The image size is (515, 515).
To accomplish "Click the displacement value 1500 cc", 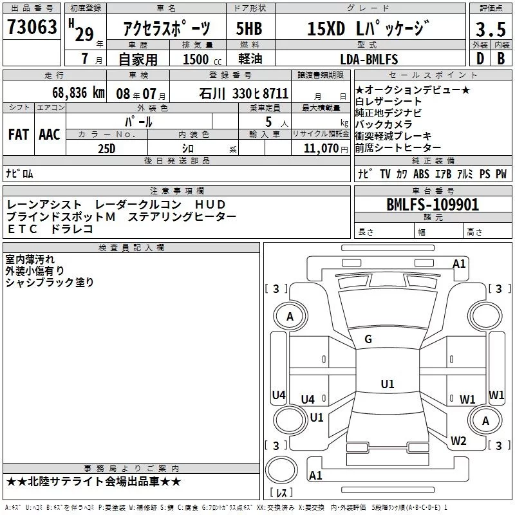I will pyautogui.click(x=202, y=59).
